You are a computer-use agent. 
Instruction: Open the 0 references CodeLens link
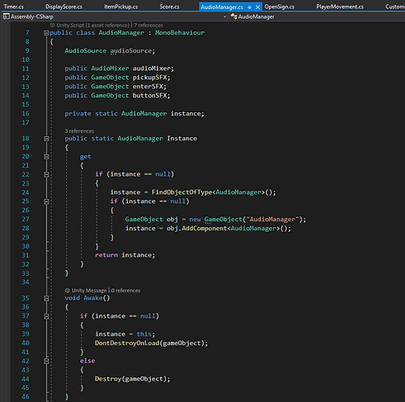pyautogui.click(x=125, y=291)
